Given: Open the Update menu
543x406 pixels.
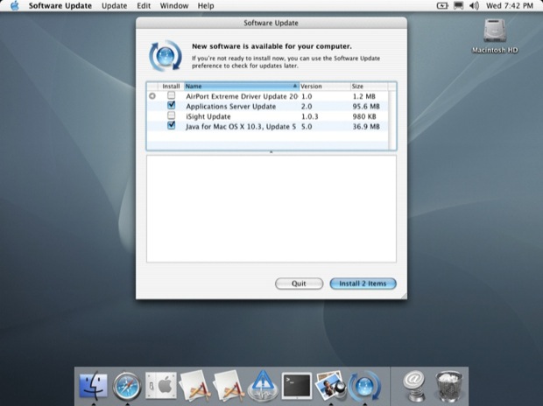Looking at the screenshot, I should click(114, 6).
